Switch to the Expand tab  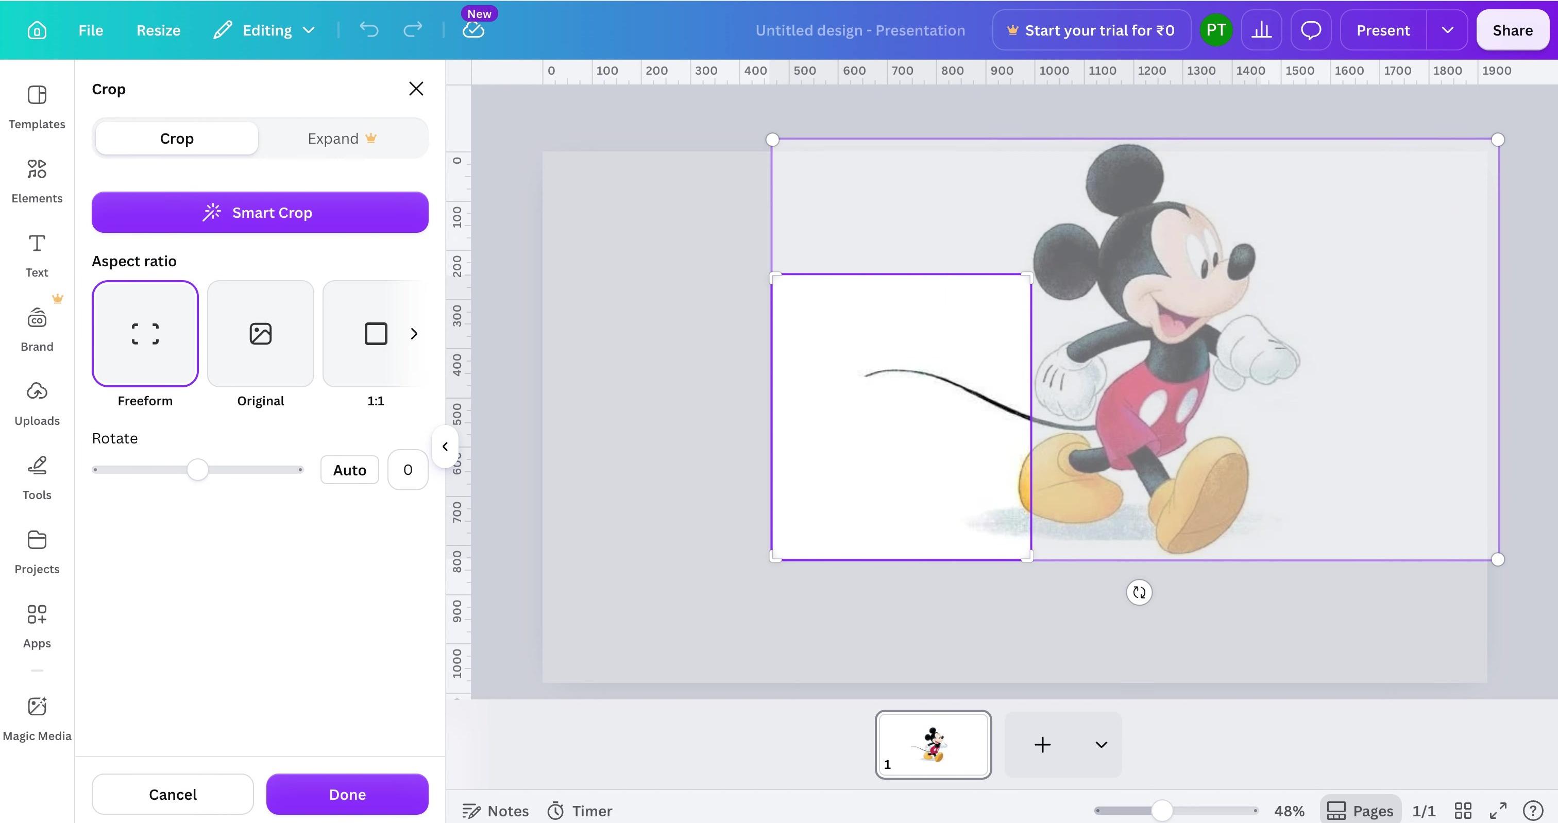pos(342,139)
